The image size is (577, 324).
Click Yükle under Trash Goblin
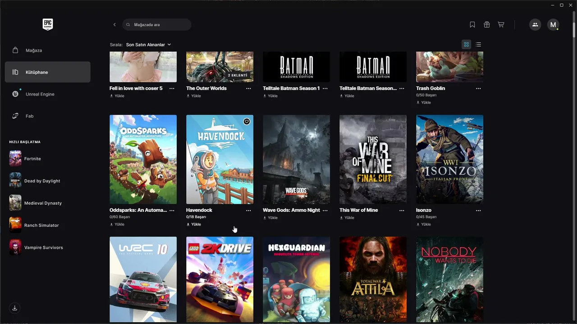point(424,102)
